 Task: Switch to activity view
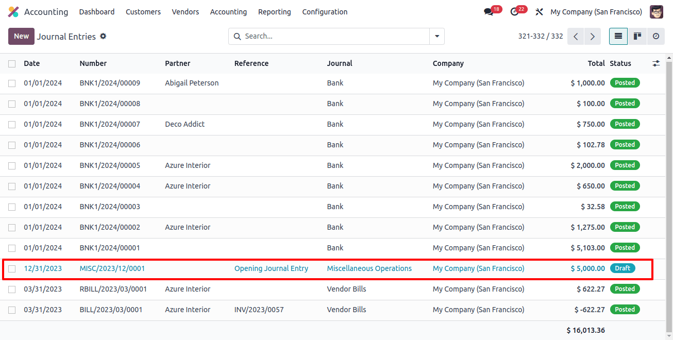[656, 36]
